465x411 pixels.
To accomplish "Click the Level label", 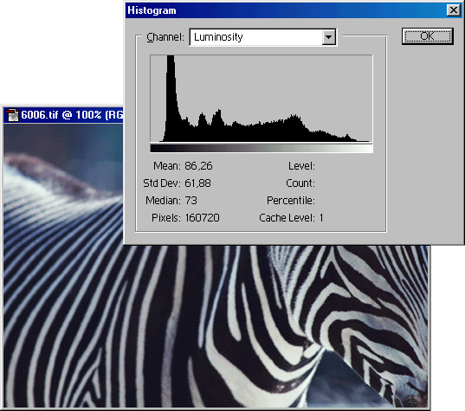I will click(301, 166).
